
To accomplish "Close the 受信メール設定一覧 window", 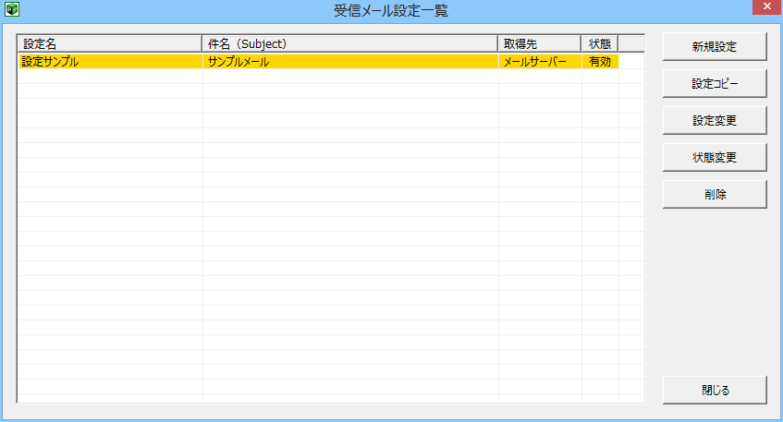I will tap(766, 7).
